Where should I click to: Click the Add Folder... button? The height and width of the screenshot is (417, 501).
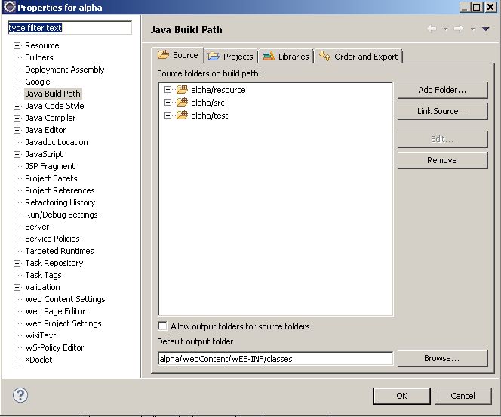point(443,90)
